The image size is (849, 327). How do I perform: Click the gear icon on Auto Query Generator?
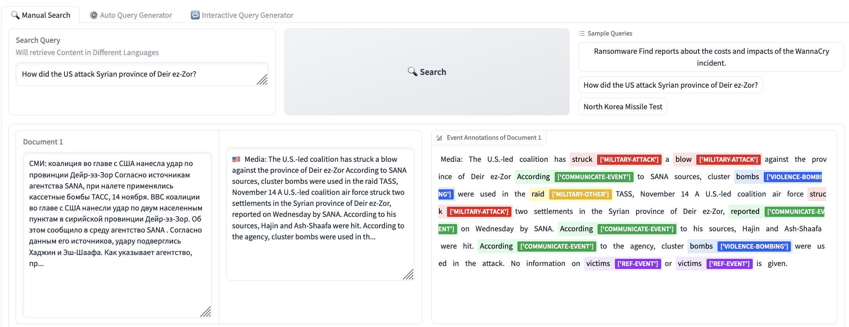coord(94,15)
